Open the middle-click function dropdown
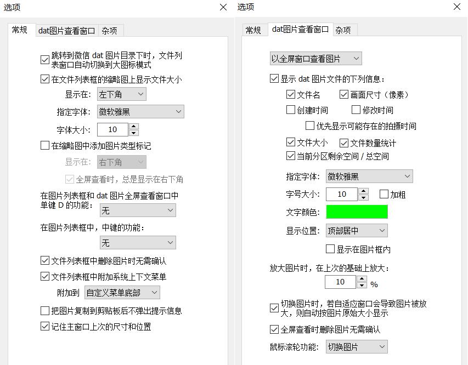468x365 pixels. (x=138, y=242)
